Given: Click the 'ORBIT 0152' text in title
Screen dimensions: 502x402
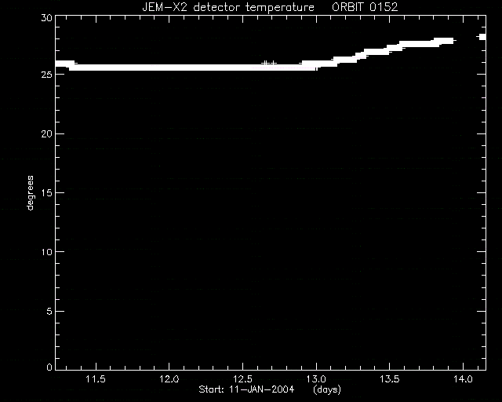Looking at the screenshot, I should [x=365, y=7].
